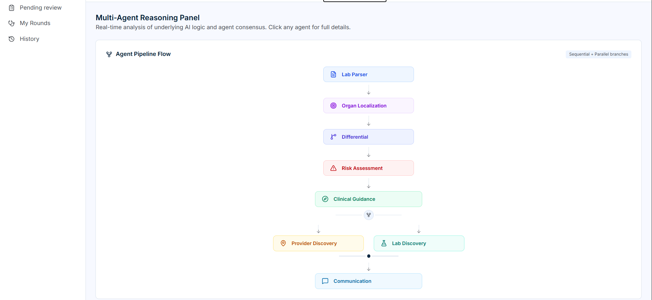Click the Organ Localization target icon
The width and height of the screenshot is (652, 300).
coord(333,106)
